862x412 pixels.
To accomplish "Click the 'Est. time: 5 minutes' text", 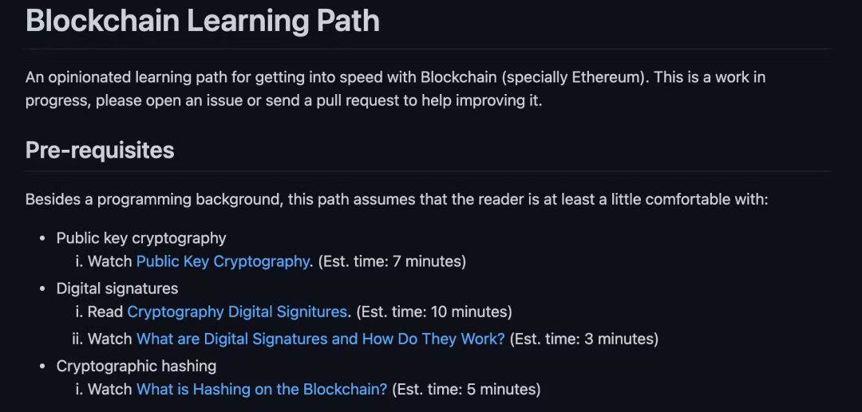I will (465, 390).
